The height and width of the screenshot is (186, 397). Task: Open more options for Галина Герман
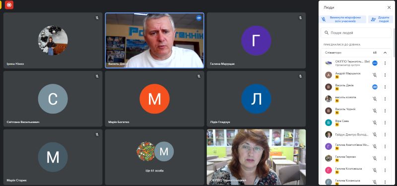385,158
